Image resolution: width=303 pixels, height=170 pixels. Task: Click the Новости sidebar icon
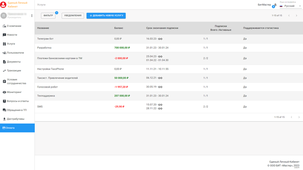(5, 35)
